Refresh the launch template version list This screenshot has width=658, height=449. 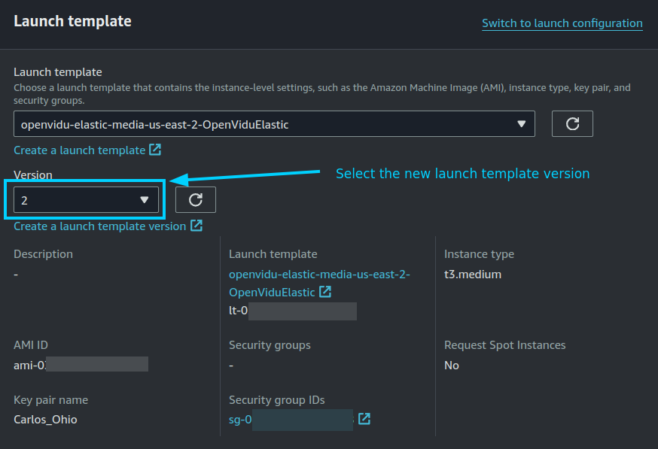(x=196, y=199)
